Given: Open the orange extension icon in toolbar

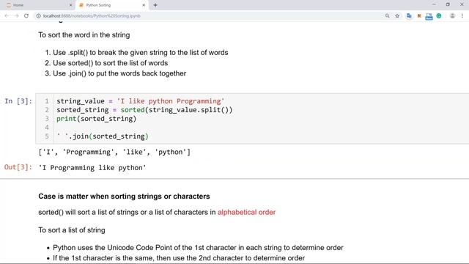Looking at the screenshot, I should [x=419, y=16].
